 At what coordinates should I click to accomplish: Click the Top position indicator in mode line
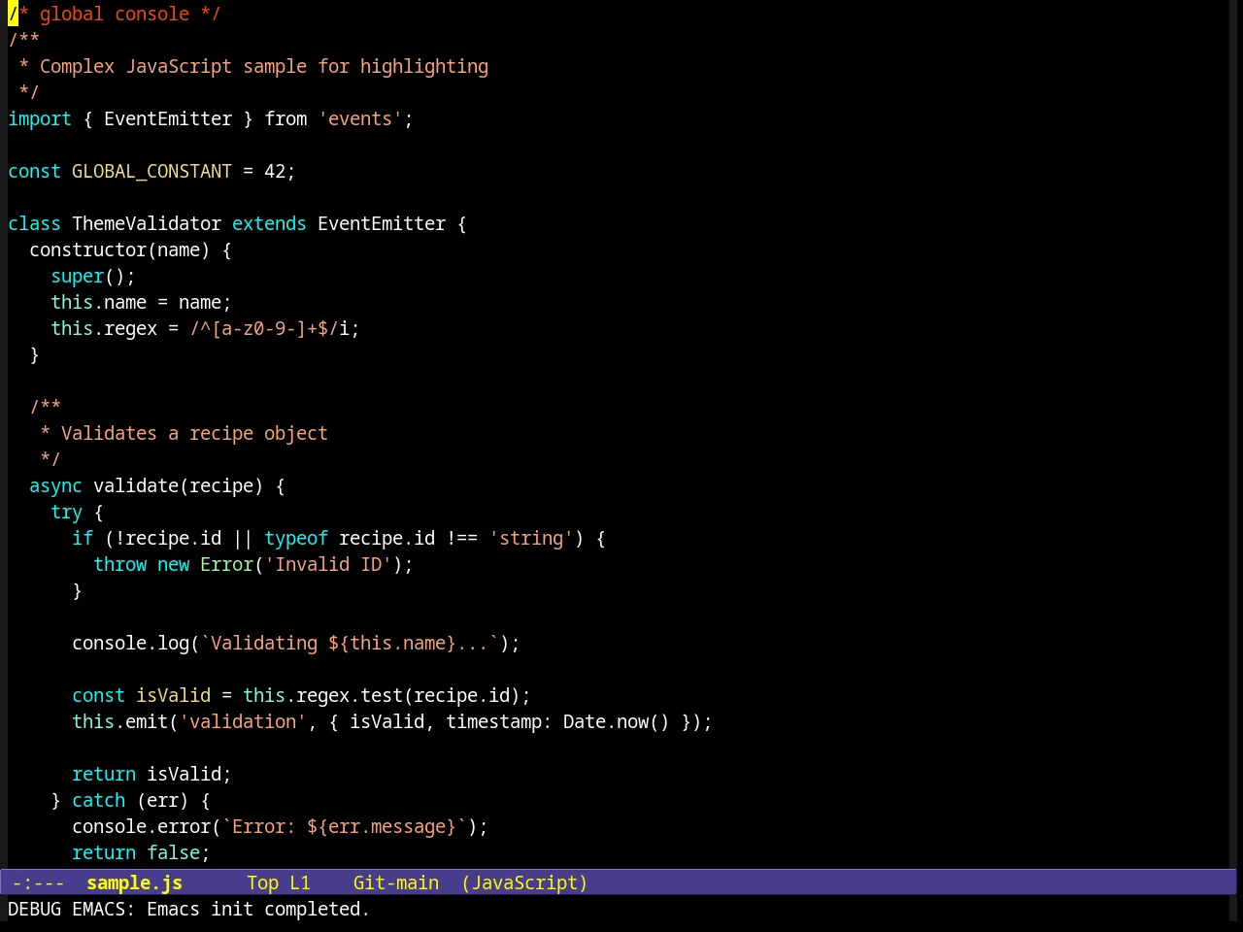point(262,882)
